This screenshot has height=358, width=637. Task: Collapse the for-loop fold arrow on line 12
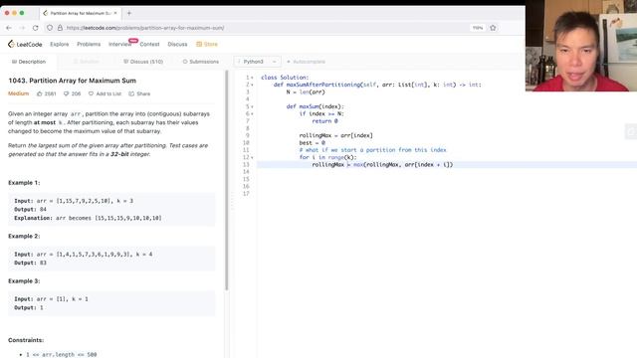252,157
